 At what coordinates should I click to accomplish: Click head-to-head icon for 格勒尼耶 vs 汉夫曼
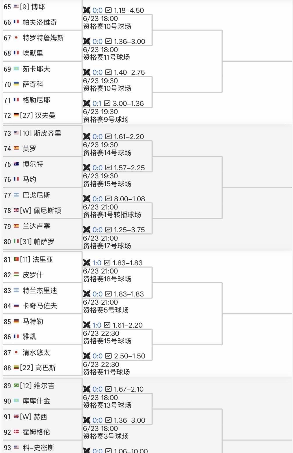[87, 103]
